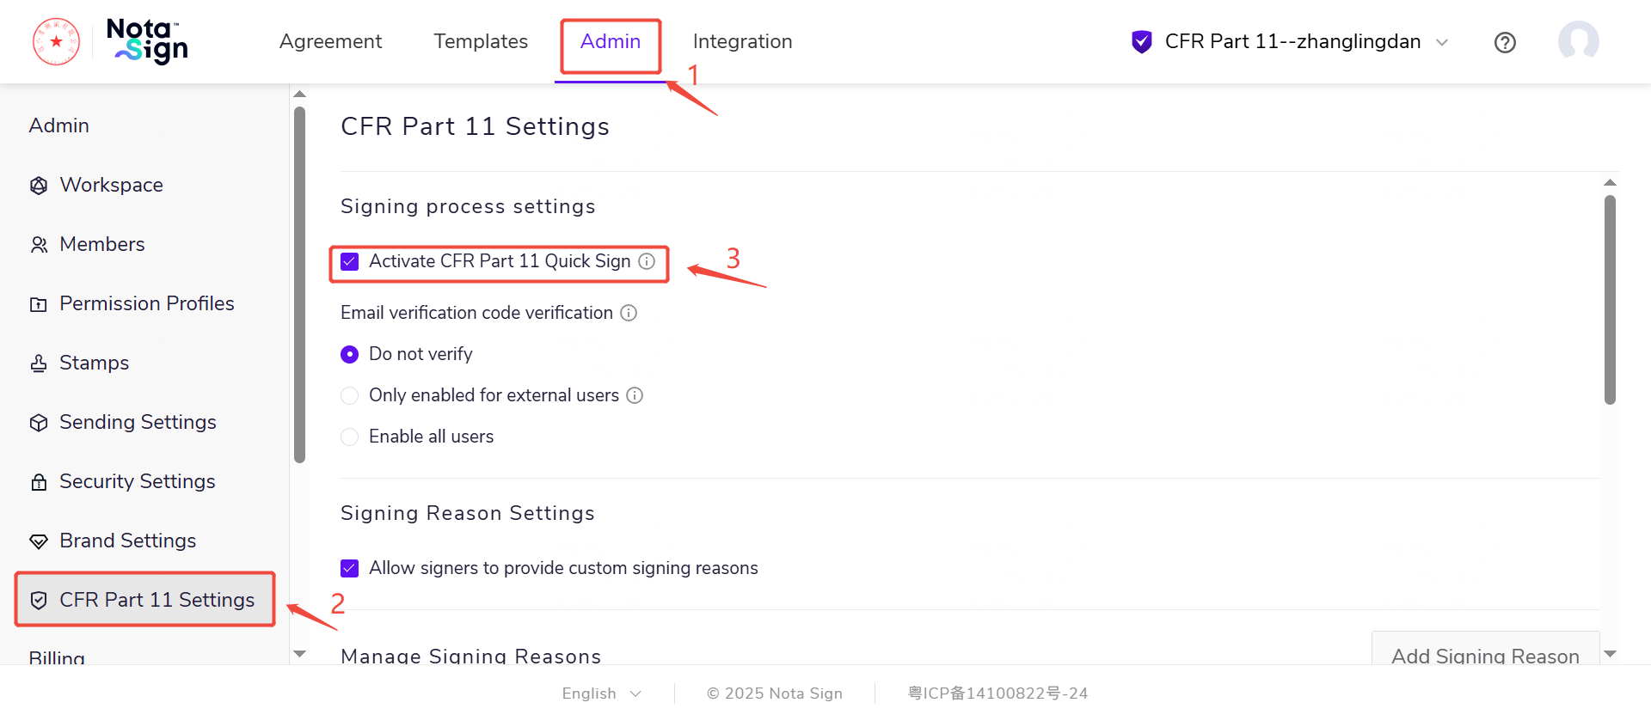Switch to the Integration tab
Image resolution: width=1651 pixels, height=721 pixels.
[742, 41]
